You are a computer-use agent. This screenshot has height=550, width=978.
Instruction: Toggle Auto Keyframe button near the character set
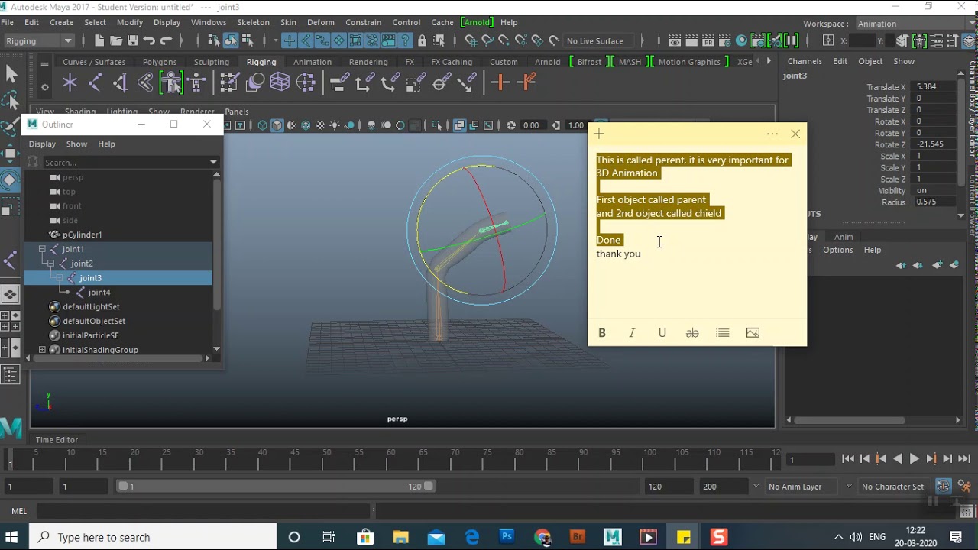pyautogui.click(x=944, y=486)
